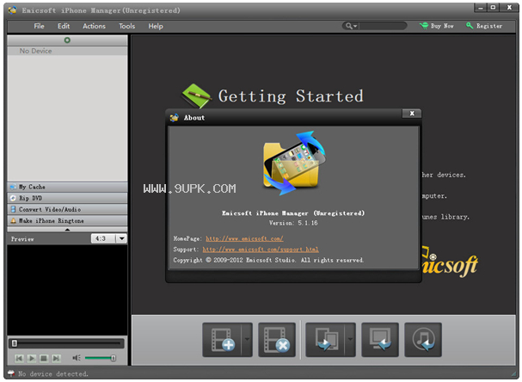
Task: Click the next track playback button
Action: pos(56,358)
